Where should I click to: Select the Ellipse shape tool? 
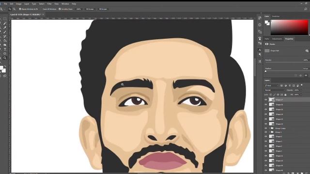5,54
